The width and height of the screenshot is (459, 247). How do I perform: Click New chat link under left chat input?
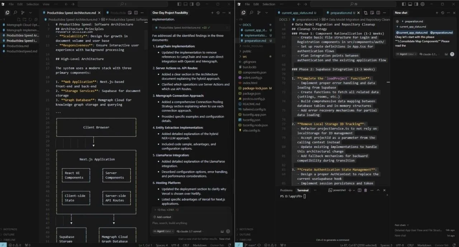pyautogui.click(x=224, y=239)
